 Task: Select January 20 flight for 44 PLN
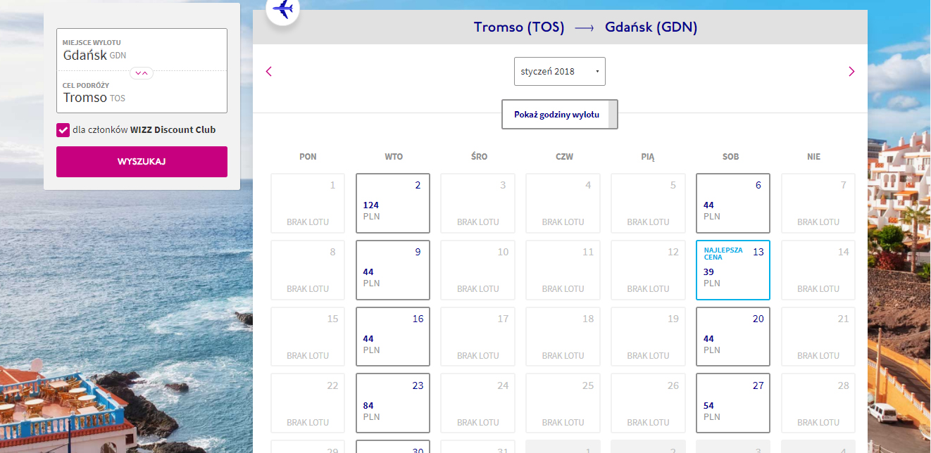[732, 337]
